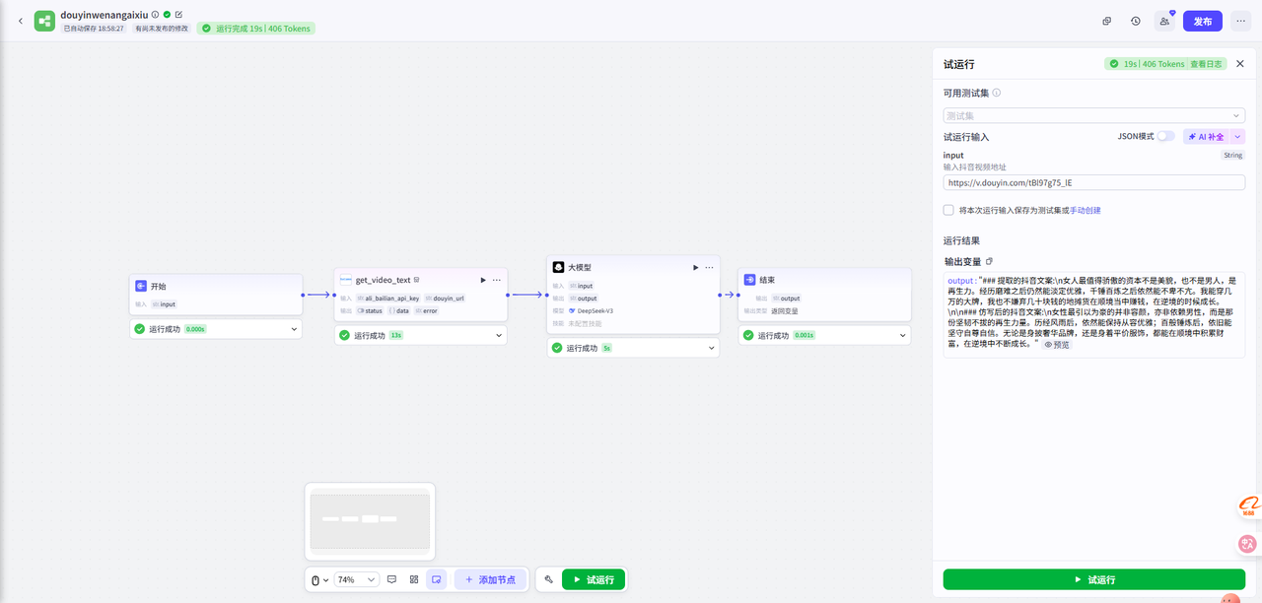Click the duplicate workflow icon in header
Image resolution: width=1262 pixels, height=603 pixels.
(x=1107, y=21)
